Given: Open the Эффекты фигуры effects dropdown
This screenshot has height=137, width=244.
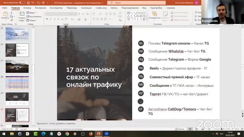Looking at the screenshot, I should tap(181, 20).
